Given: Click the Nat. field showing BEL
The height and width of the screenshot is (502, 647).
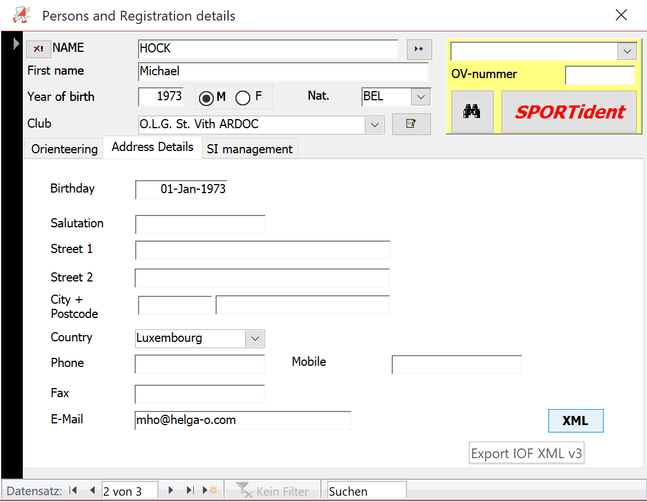Looking at the screenshot, I should tap(386, 97).
